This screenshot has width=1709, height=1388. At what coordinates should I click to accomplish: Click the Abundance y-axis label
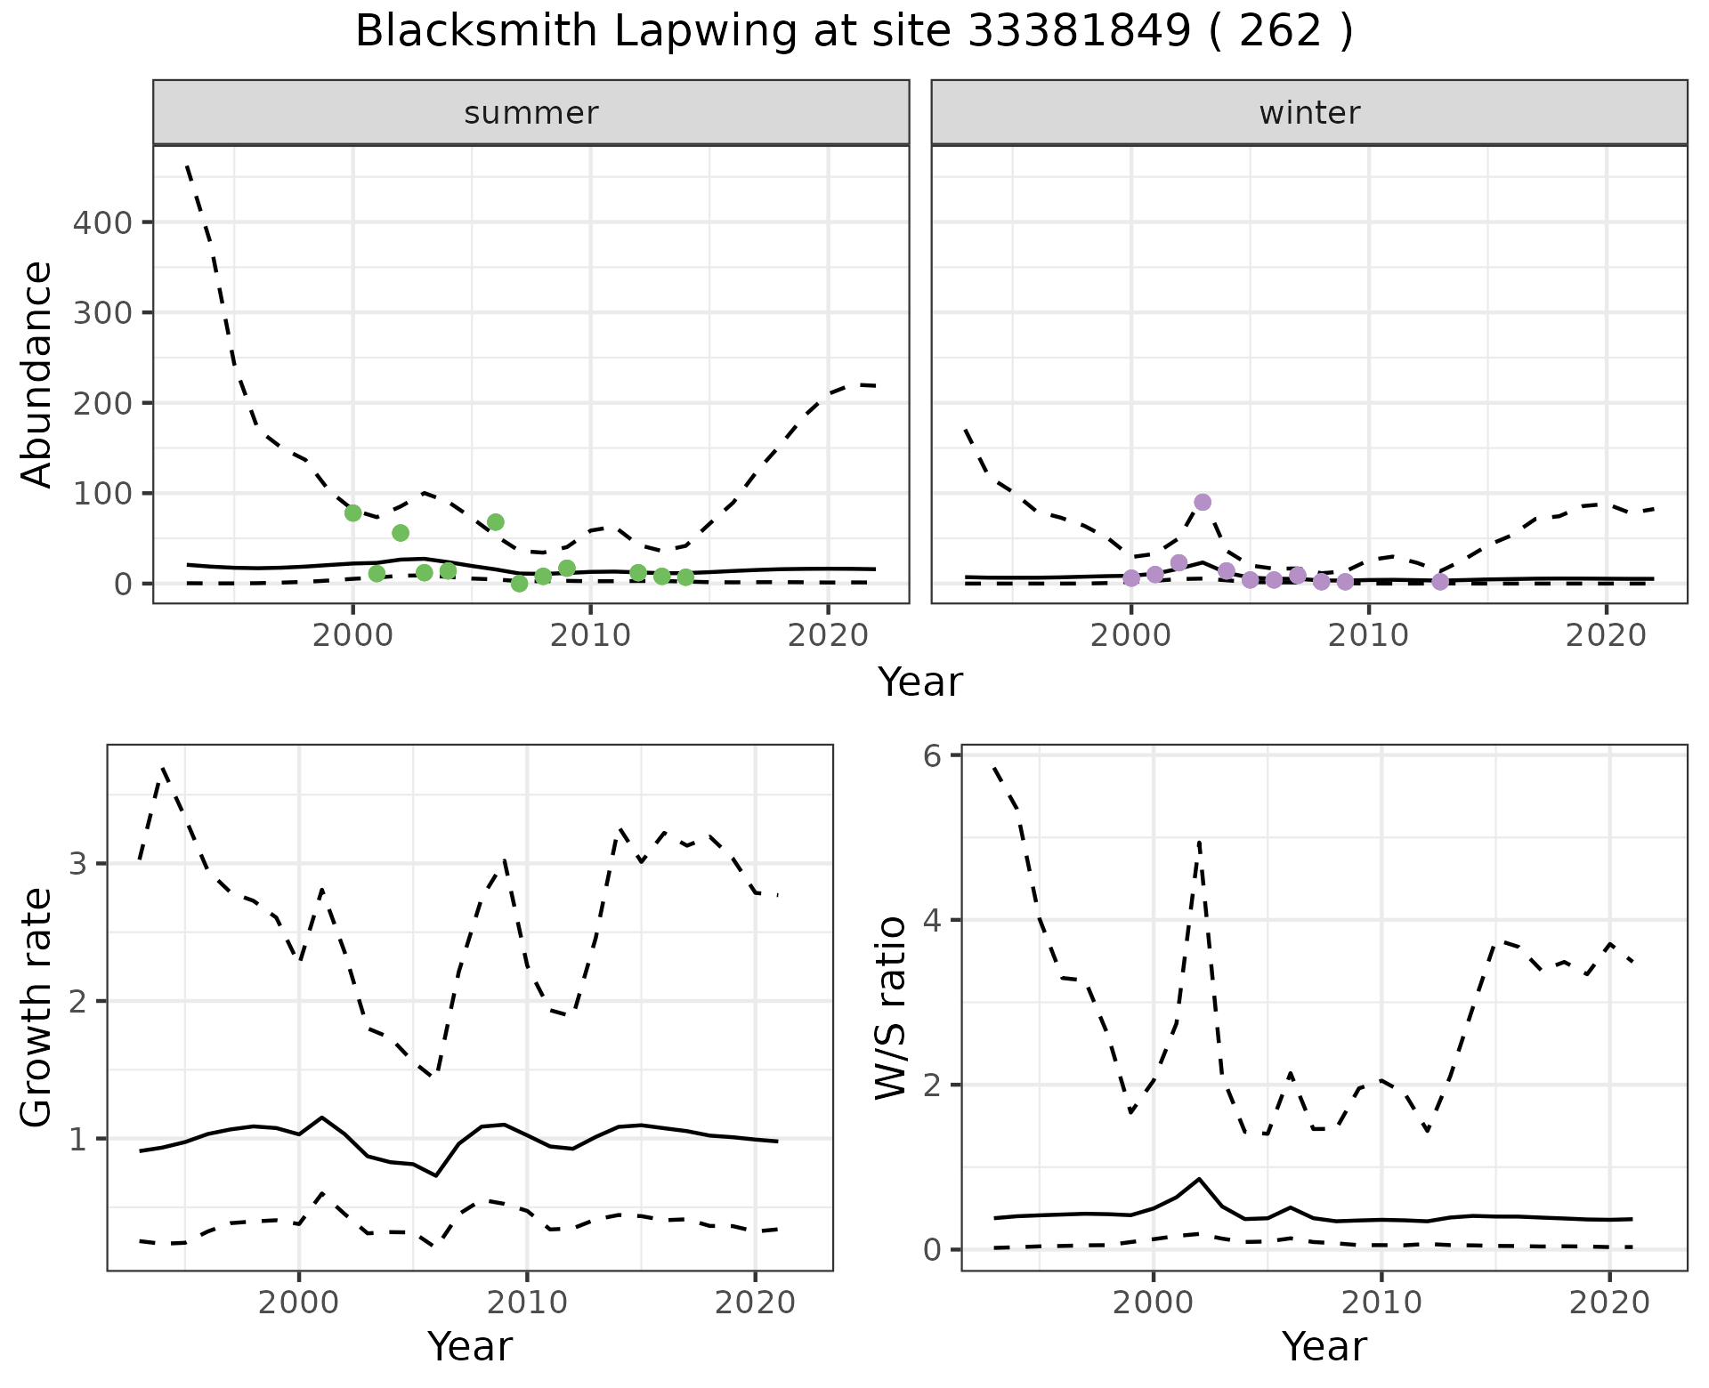[x=37, y=374]
